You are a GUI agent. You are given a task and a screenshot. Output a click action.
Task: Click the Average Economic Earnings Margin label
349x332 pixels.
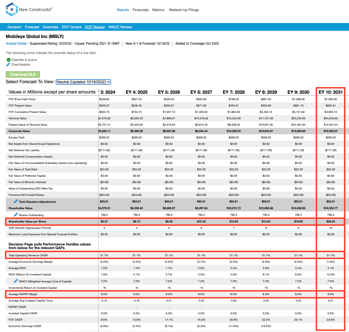[x=31, y=262]
